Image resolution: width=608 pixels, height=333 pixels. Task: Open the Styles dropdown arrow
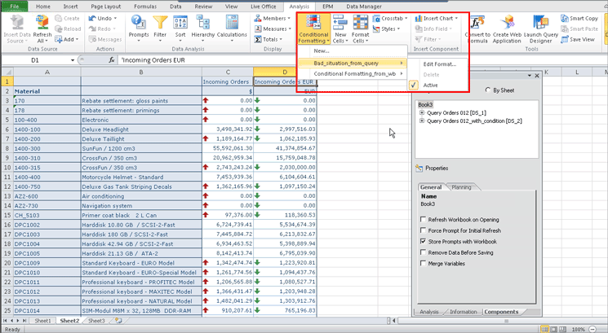tap(399, 28)
